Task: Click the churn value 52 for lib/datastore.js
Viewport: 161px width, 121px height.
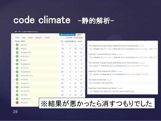Action: point(75,53)
